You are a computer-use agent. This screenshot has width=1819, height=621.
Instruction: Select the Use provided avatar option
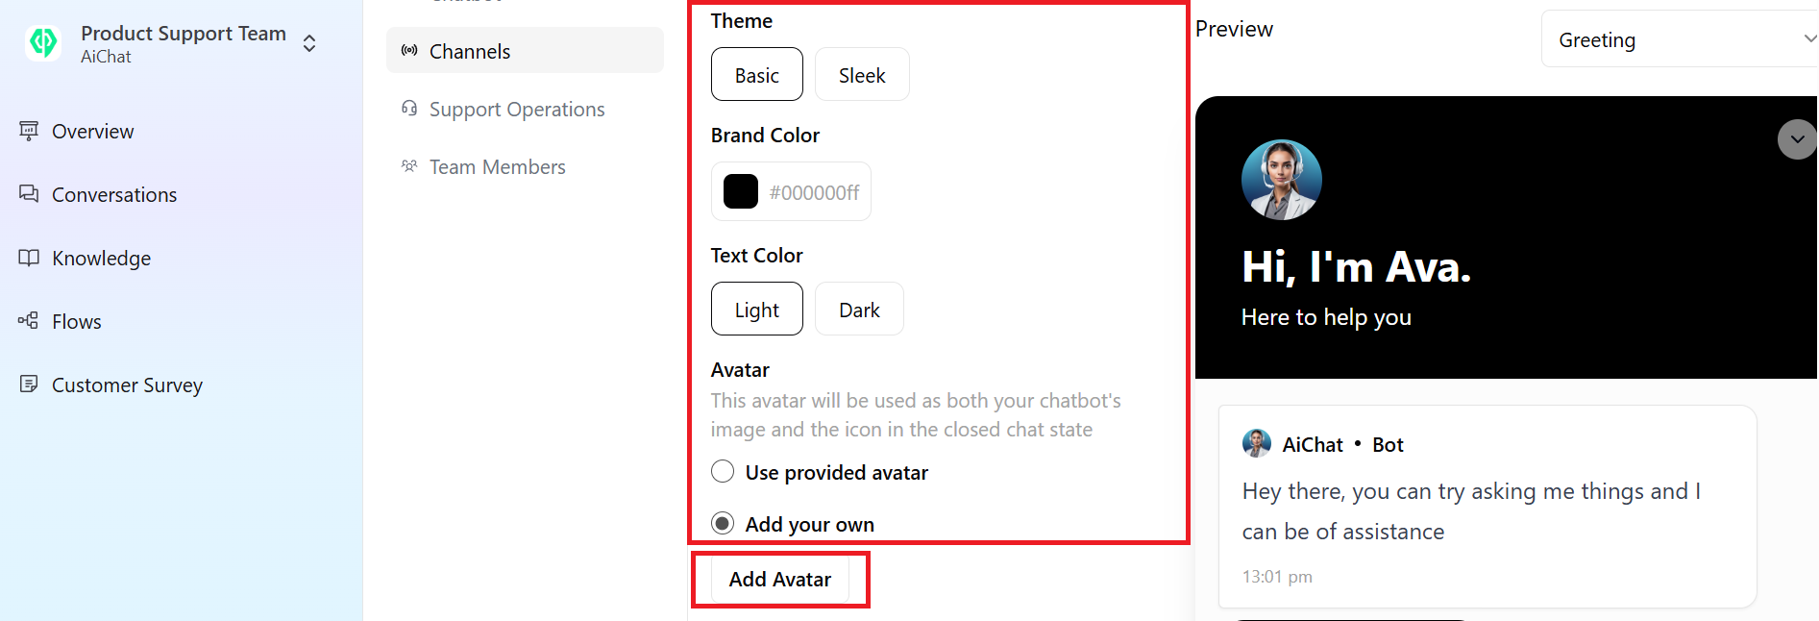pos(722,471)
